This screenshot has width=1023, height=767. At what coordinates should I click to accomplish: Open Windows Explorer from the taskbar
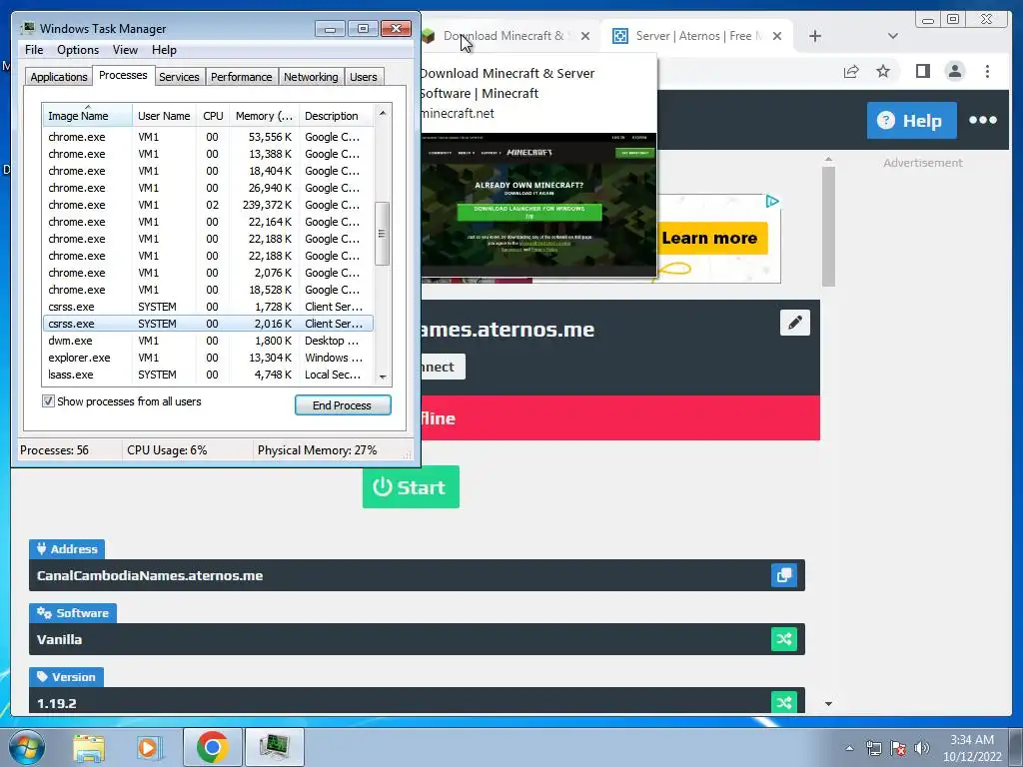(x=89, y=747)
